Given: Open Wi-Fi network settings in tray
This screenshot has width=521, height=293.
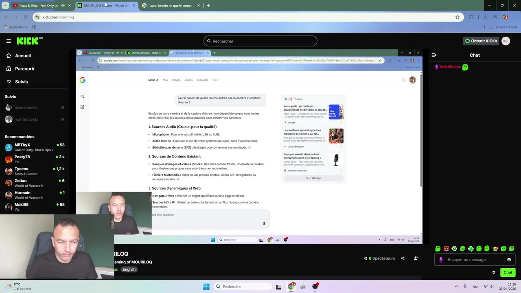Looking at the screenshot, I should tap(486, 286).
